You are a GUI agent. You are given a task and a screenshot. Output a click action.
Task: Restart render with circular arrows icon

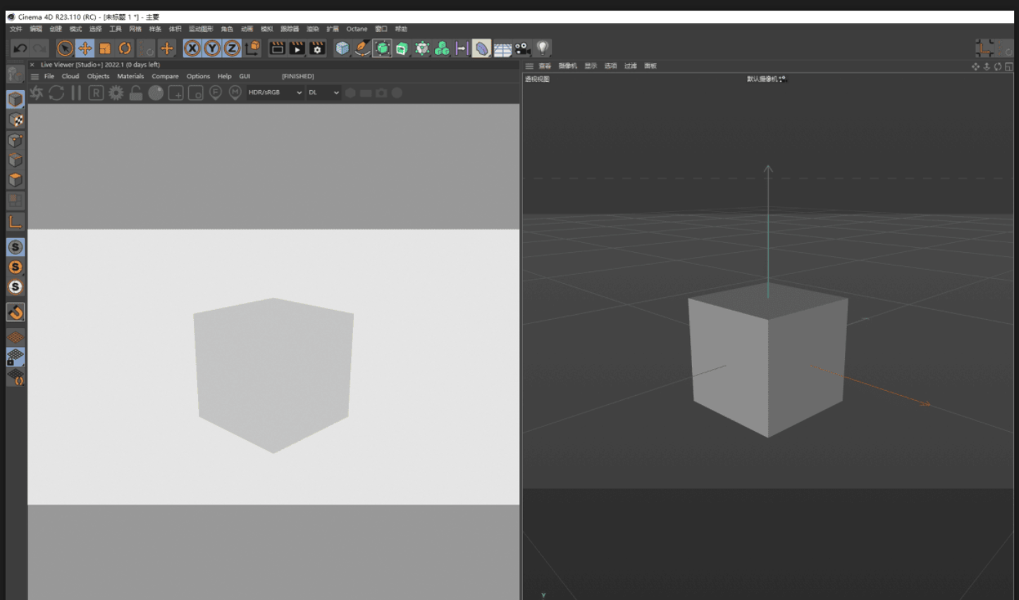(56, 93)
